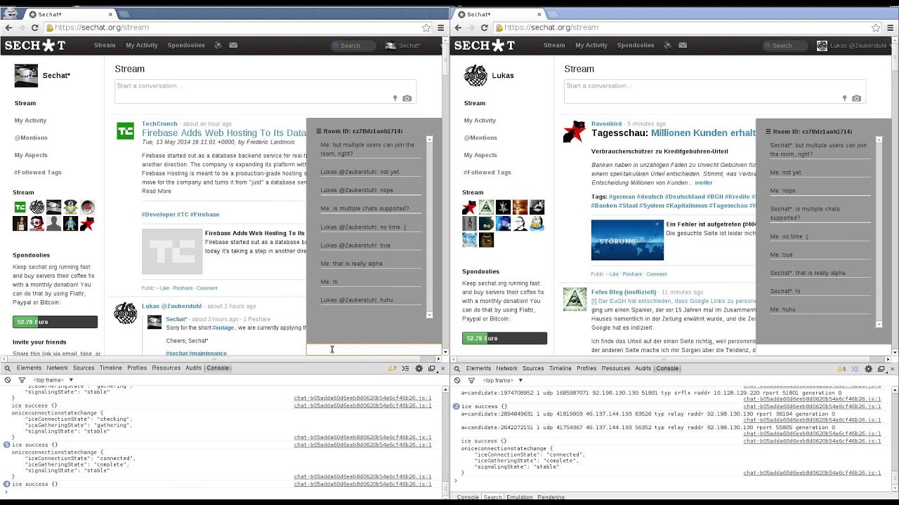Bookmark page with star in left browser
The image size is (899, 505).
point(426,27)
